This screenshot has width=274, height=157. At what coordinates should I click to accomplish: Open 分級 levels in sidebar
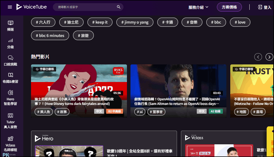11,44
